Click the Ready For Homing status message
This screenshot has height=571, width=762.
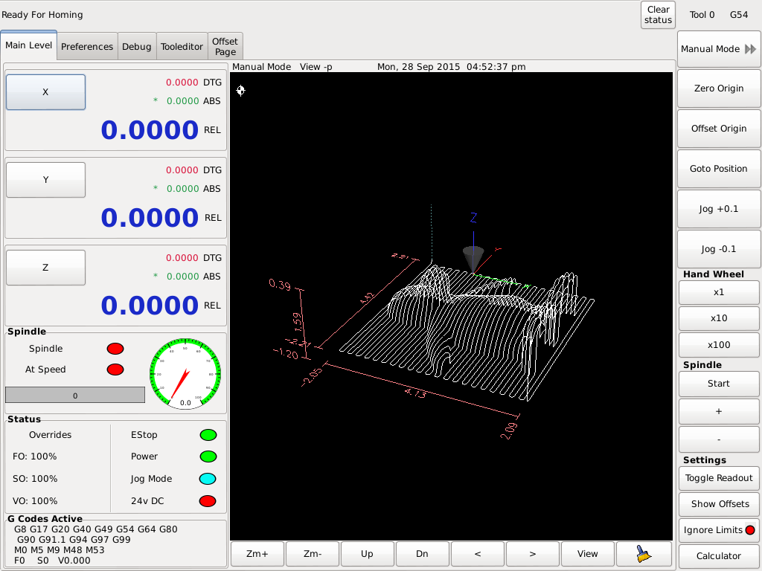tap(42, 15)
